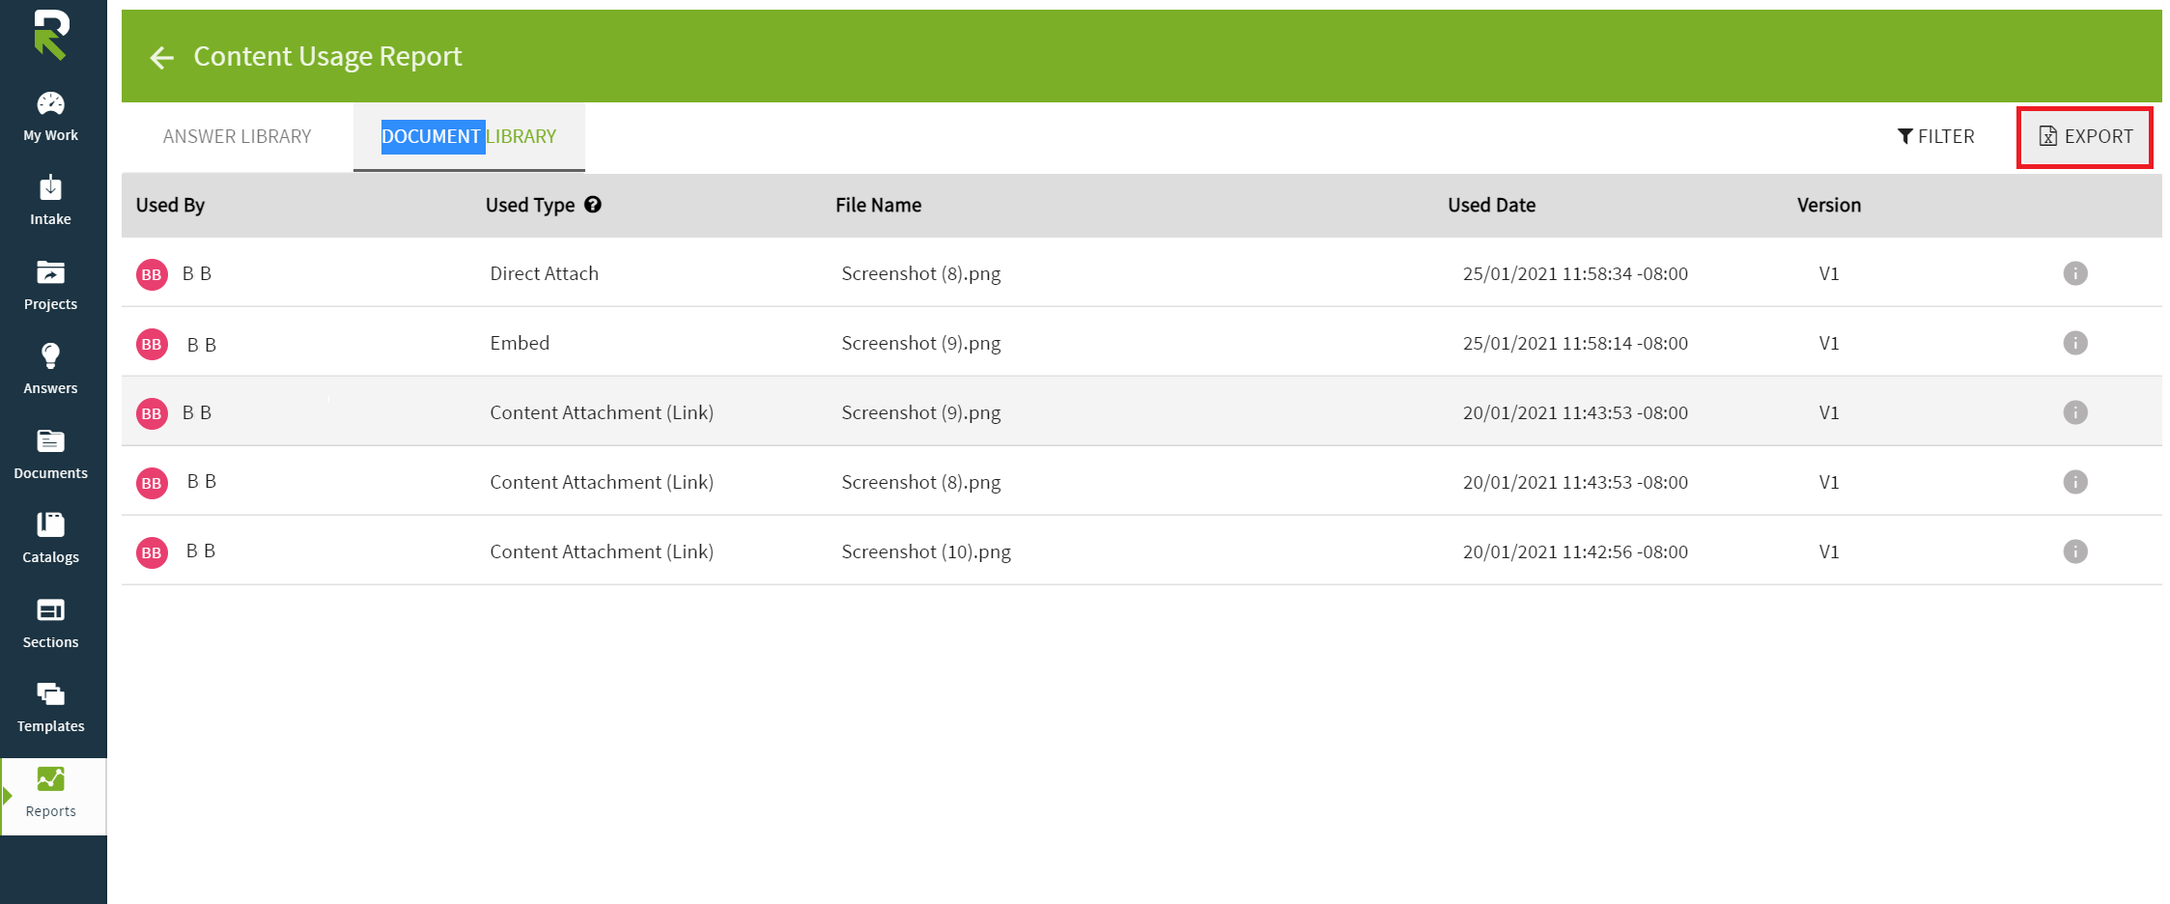The width and height of the screenshot is (2170, 904).
Task: Click the info icon for Direct Attach row
Action: point(2074,273)
